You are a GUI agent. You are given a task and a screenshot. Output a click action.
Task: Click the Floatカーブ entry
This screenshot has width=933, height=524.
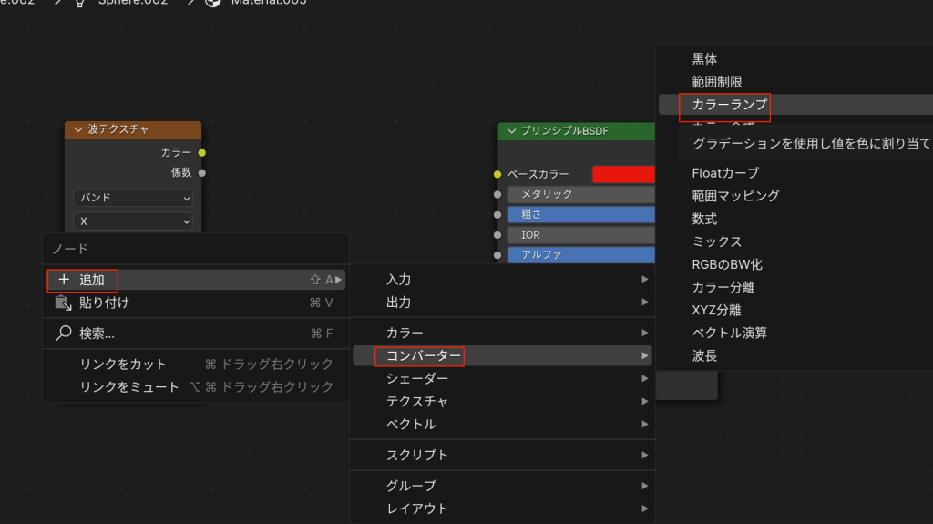[x=725, y=173]
